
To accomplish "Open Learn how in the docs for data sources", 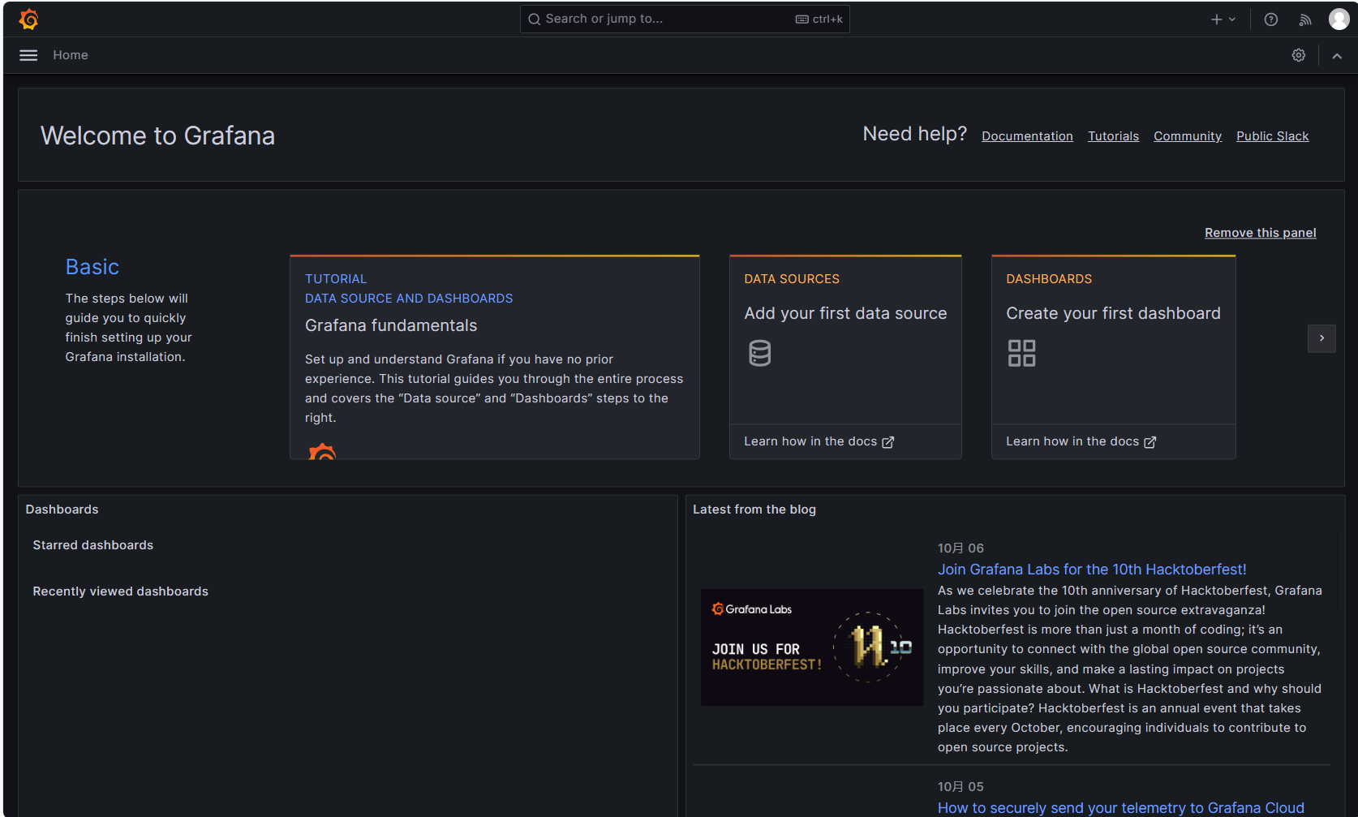I will pos(819,441).
